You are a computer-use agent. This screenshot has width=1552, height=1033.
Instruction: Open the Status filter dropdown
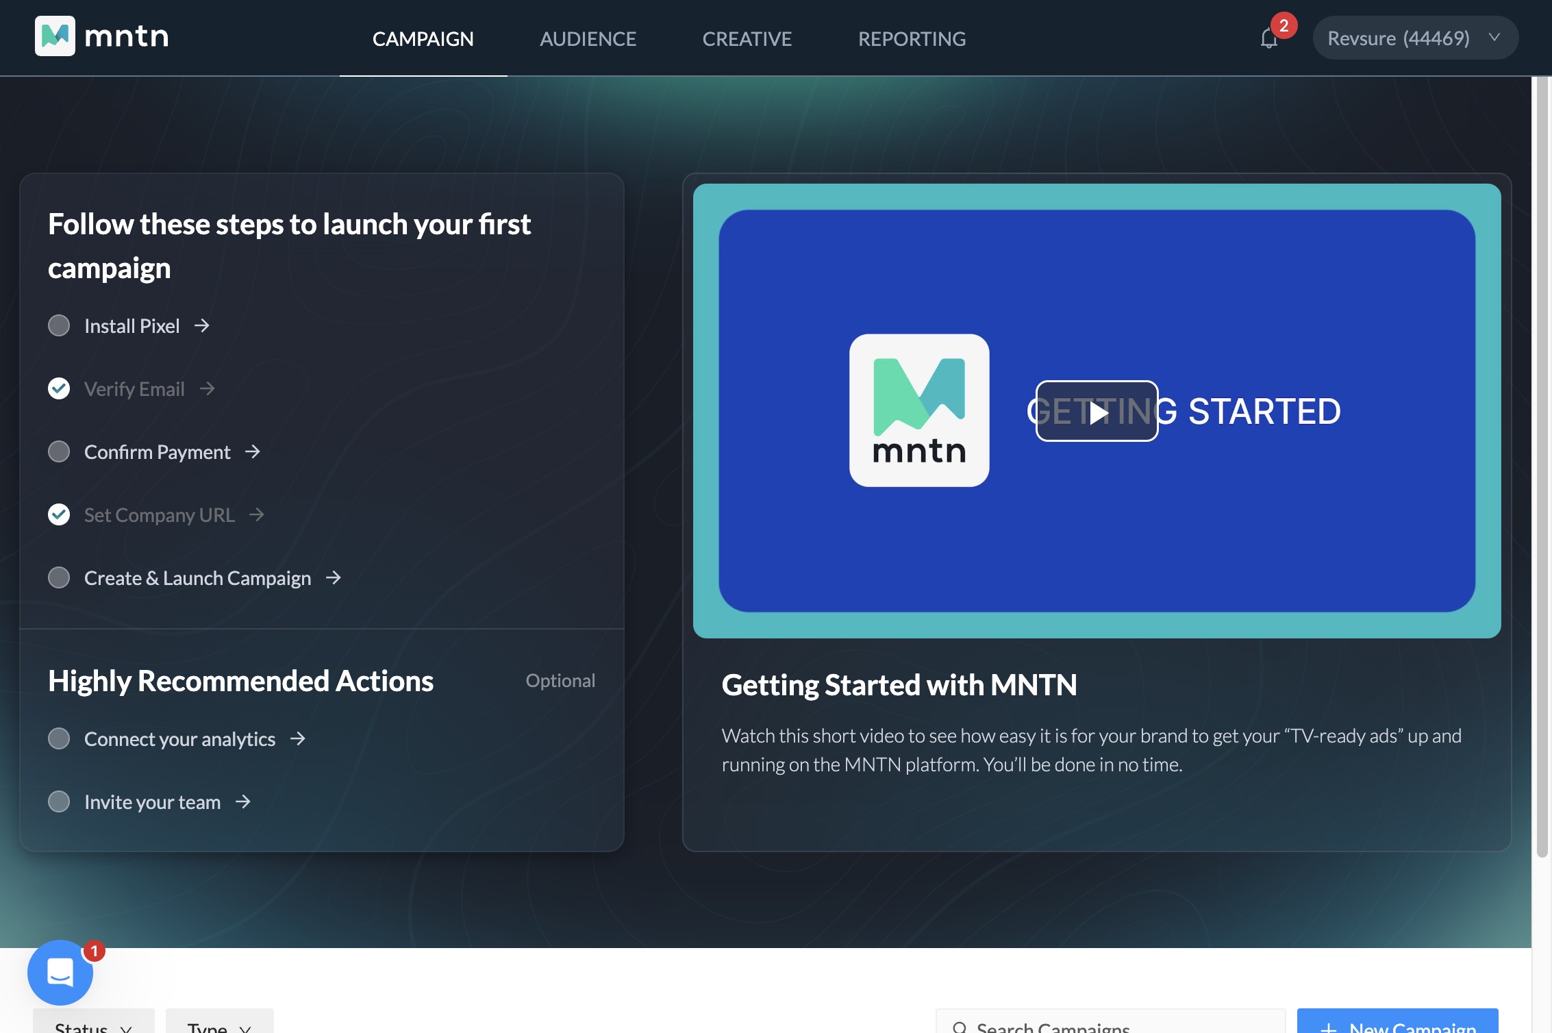(x=93, y=1025)
